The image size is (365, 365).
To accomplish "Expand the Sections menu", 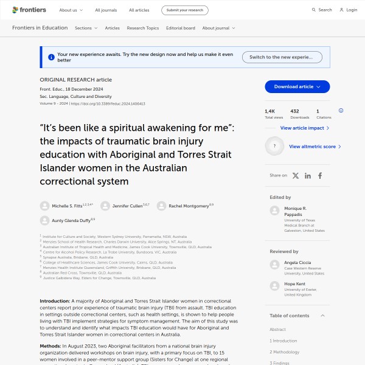I will tap(86, 28).
